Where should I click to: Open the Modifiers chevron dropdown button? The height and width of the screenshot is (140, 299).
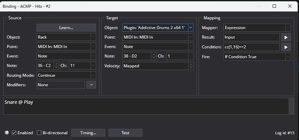(91, 85)
